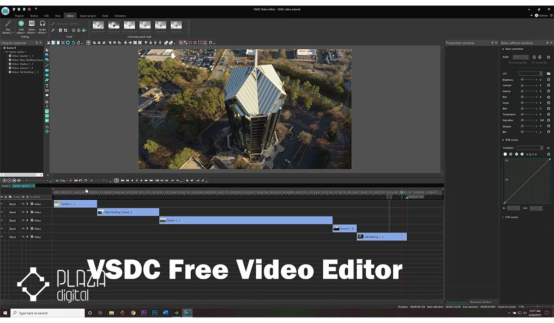This screenshot has height=323, width=554.
Task: Reset the Gamma value
Action: pyautogui.click(x=548, y=91)
